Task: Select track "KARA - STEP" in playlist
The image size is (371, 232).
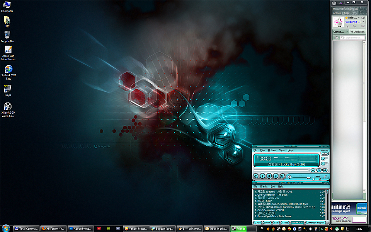Action: 289,201
